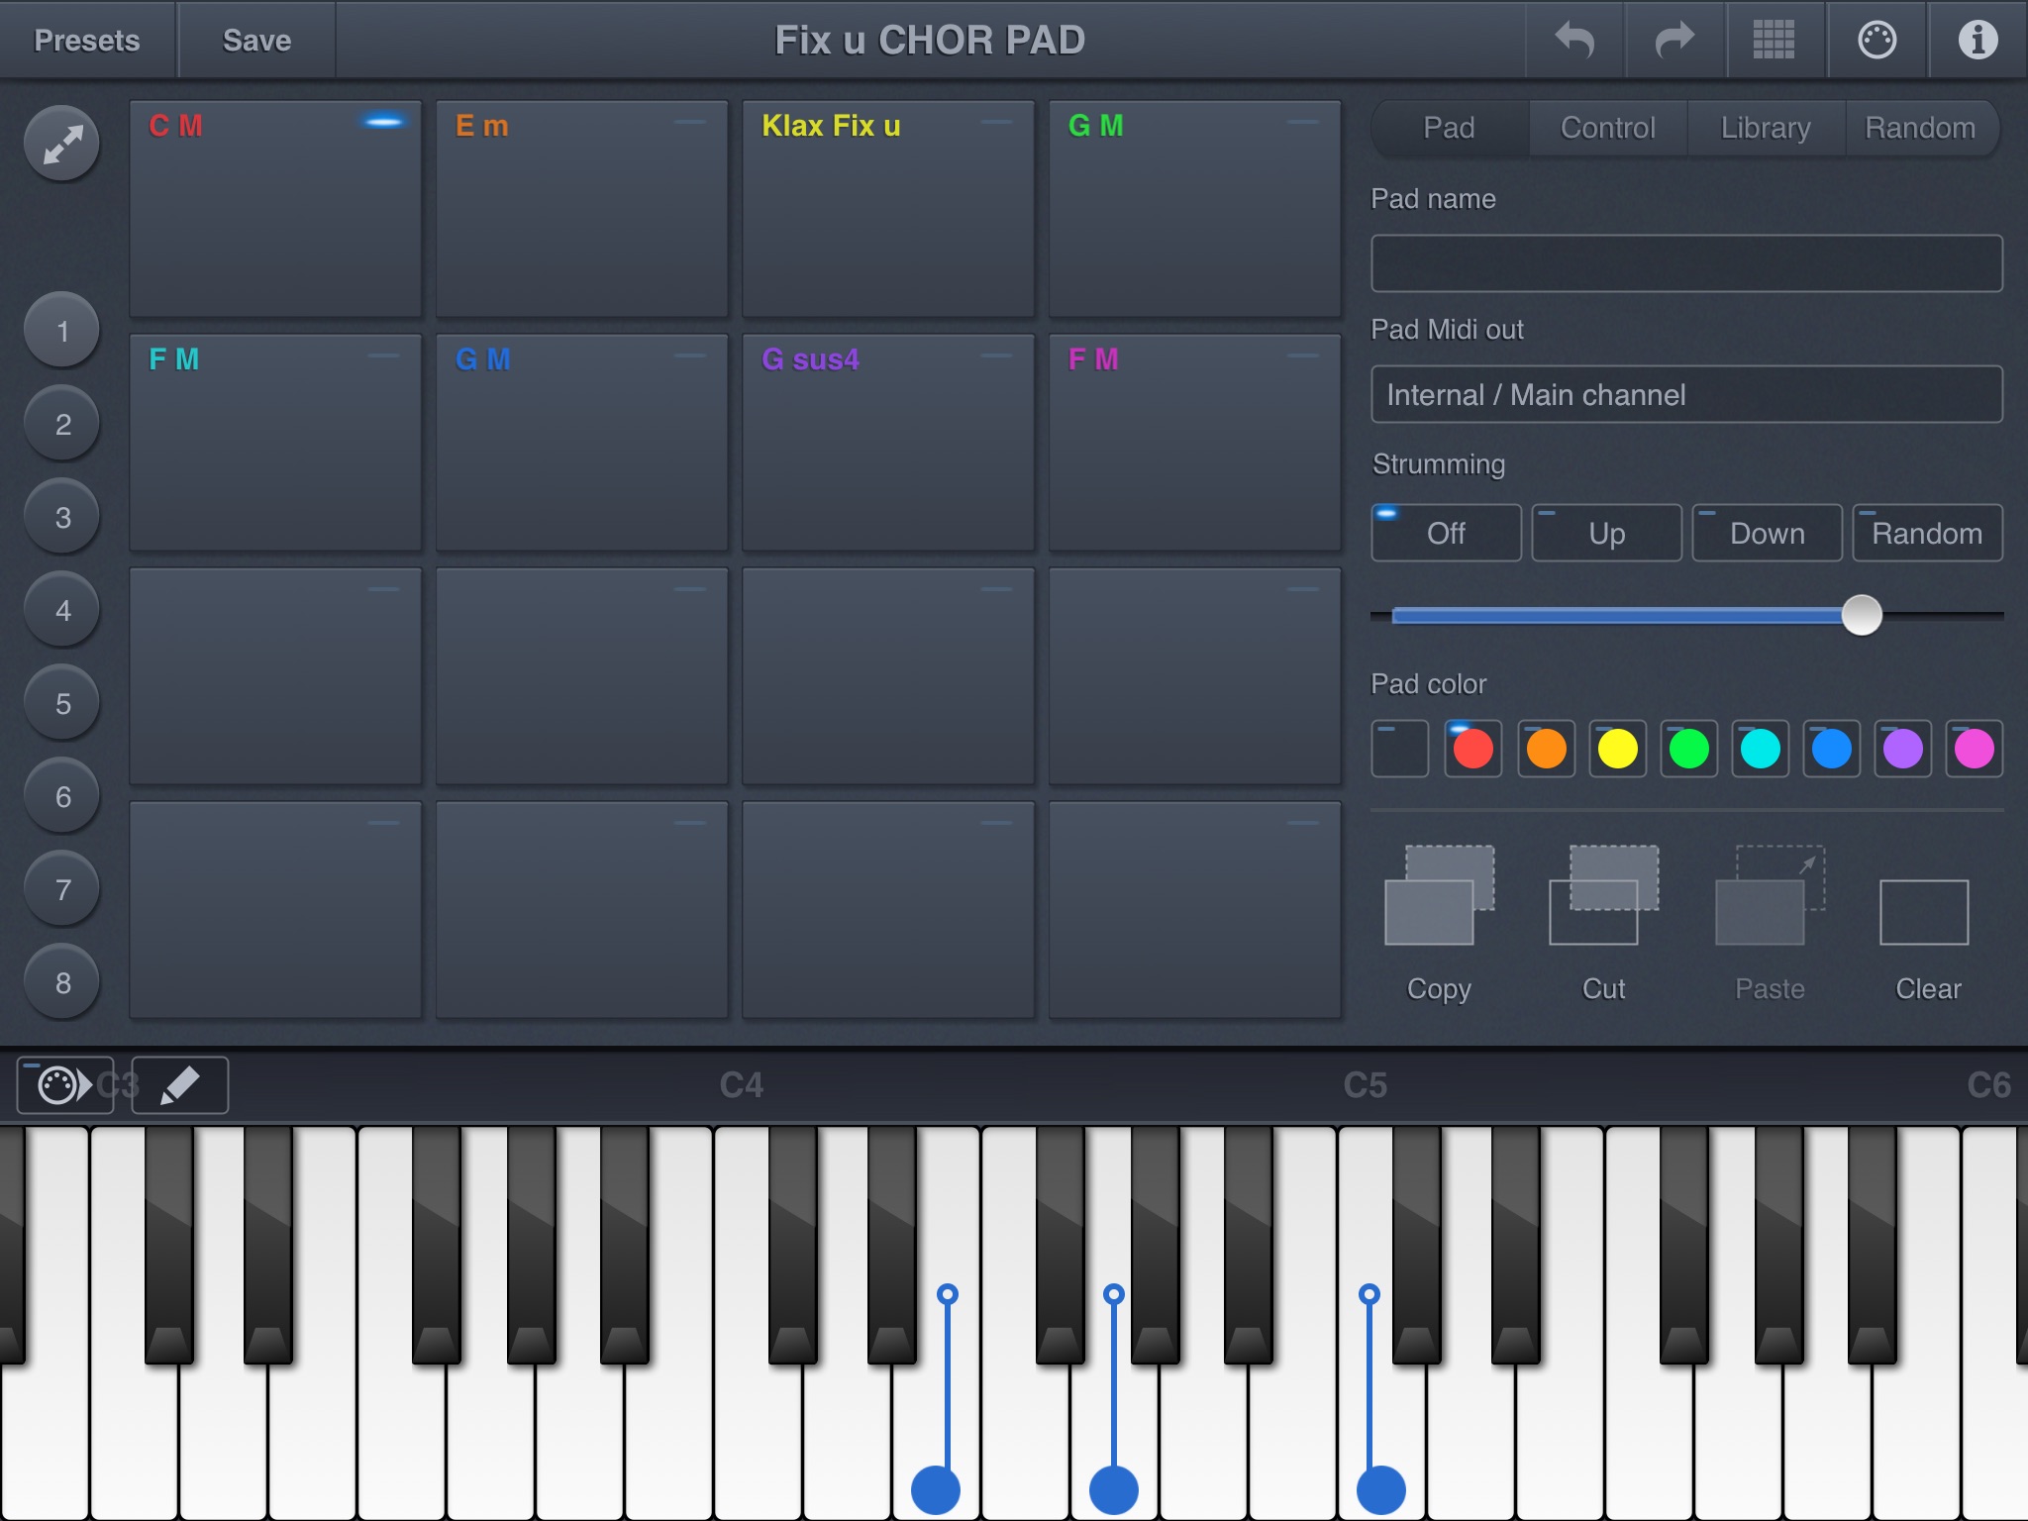The image size is (2028, 1521).
Task: Choose the red pad color
Action: coord(1473,749)
